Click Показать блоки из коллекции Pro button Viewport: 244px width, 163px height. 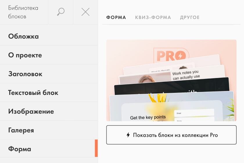click(171, 135)
